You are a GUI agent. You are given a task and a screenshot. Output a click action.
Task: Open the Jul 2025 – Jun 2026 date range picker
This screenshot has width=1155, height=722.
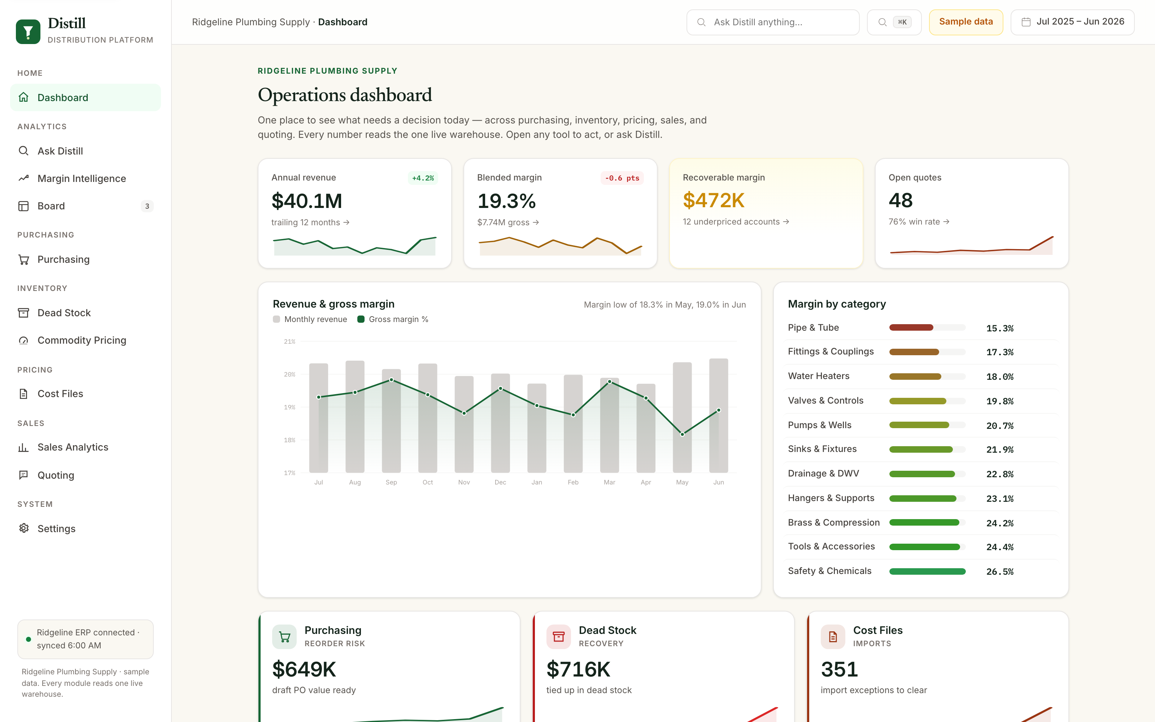(x=1072, y=22)
